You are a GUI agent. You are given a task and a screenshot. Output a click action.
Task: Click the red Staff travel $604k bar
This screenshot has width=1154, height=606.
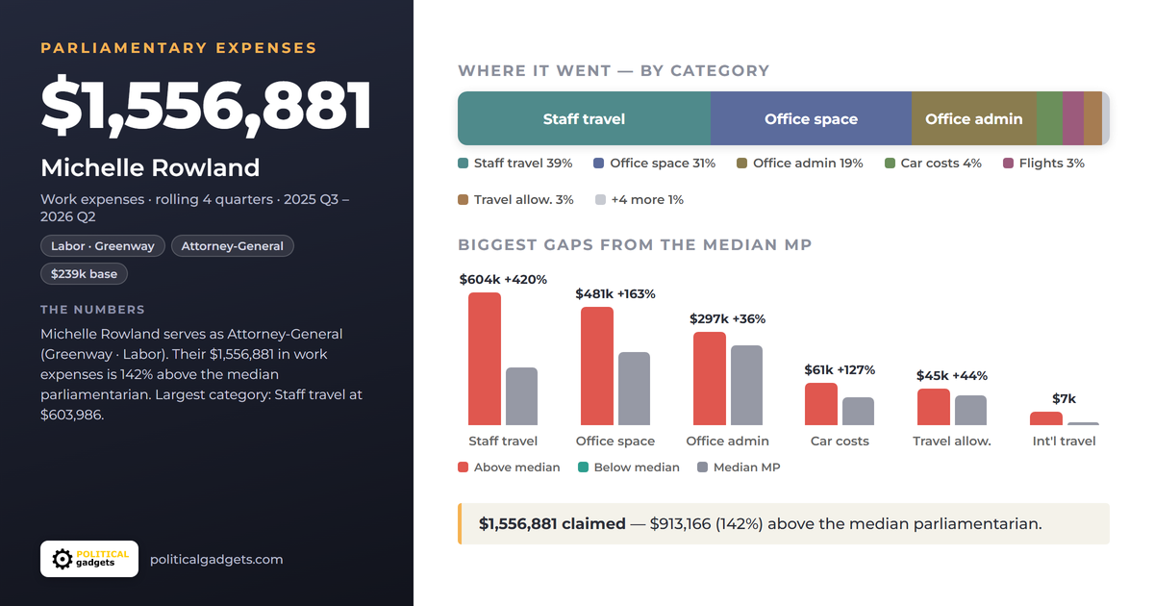tap(485, 359)
